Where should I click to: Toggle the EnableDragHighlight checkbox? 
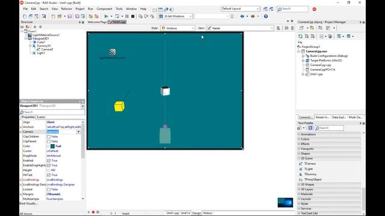[49, 166]
